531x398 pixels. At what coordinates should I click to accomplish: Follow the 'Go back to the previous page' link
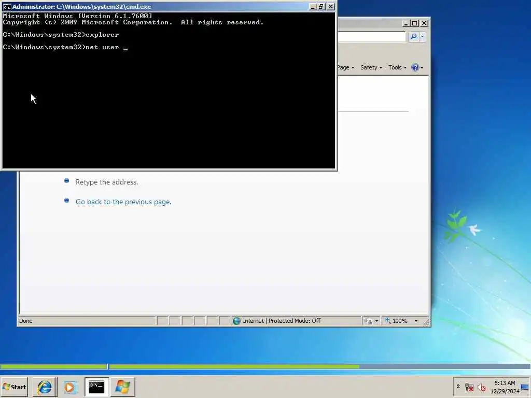click(x=123, y=202)
